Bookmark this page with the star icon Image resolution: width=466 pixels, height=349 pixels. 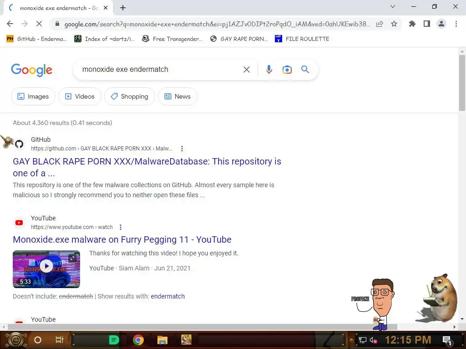click(394, 24)
